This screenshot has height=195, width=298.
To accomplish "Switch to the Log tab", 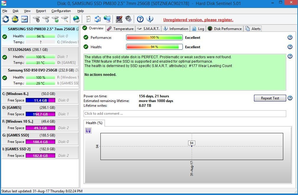I will 198,29.
